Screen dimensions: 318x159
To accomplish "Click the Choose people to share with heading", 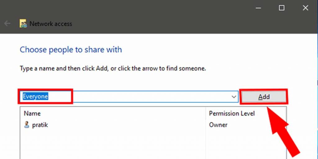I will 71,50.
